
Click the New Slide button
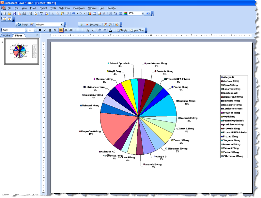point(137,30)
